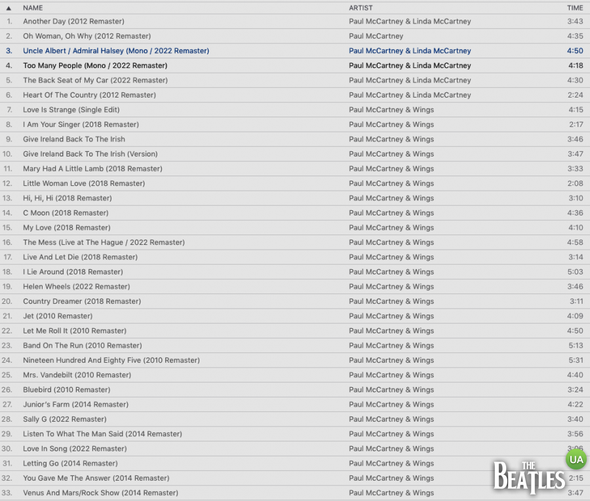The height and width of the screenshot is (501, 590).
Task: Click the artist cell in 'My Love' row
Action: coord(391,227)
